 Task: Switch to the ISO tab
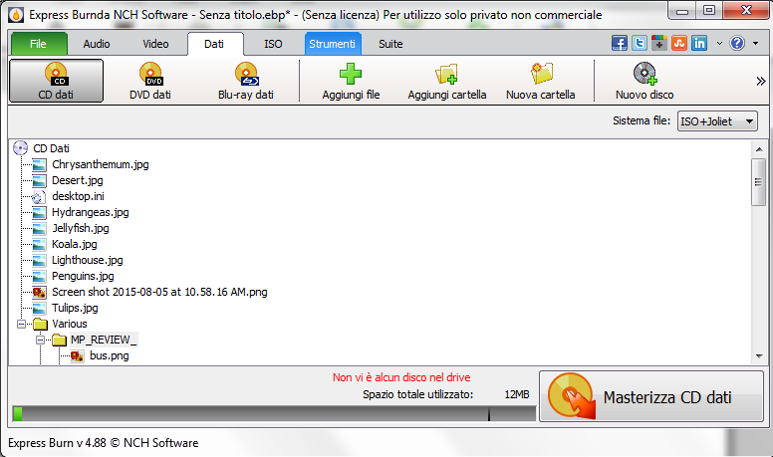[273, 44]
